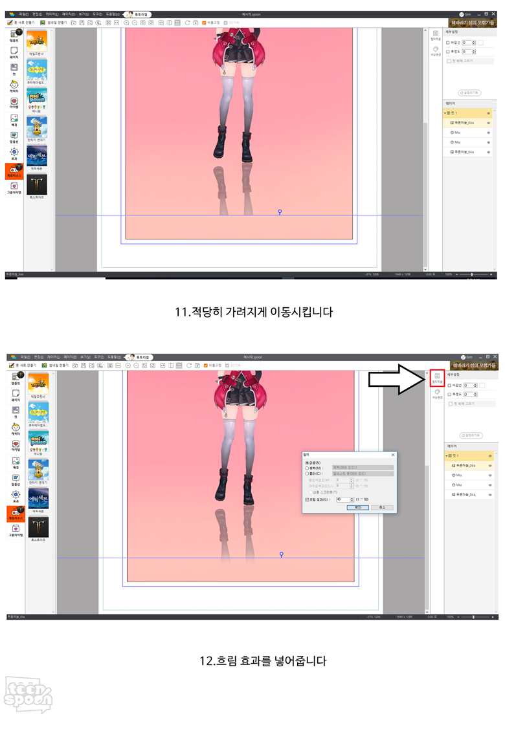This screenshot has width=505, height=731.
Task: Open the 튜토리얼 tab in lower screenshot
Action: (x=140, y=357)
